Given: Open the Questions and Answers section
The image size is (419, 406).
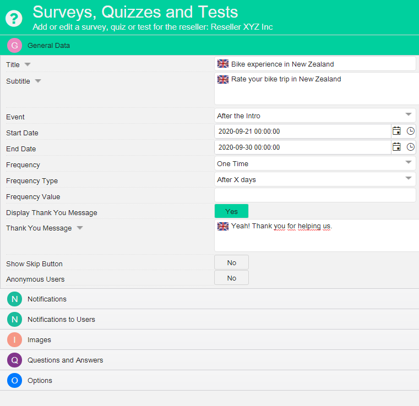Looking at the screenshot, I should click(x=65, y=360).
